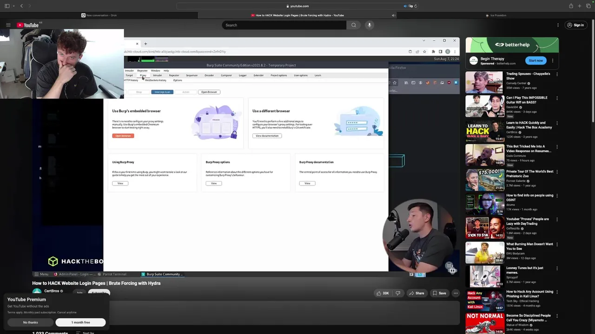Screen dimensions: 595x334
Task: Open This Bot Tricked Me video title
Action: point(529,148)
